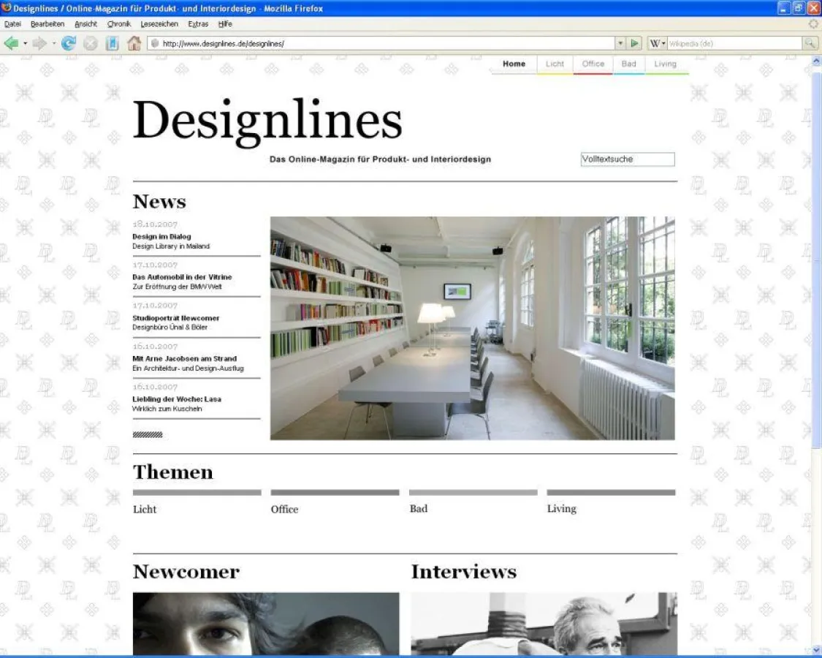Click the Forward arrow button
Image resolution: width=822 pixels, height=658 pixels.
[x=39, y=44]
